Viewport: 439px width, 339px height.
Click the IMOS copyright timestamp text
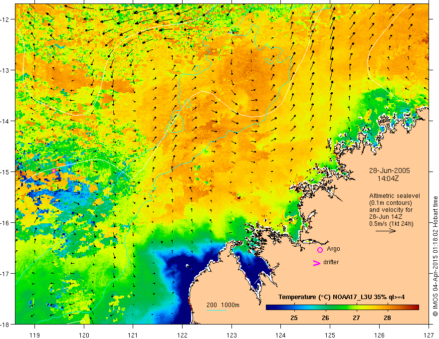[435, 256]
